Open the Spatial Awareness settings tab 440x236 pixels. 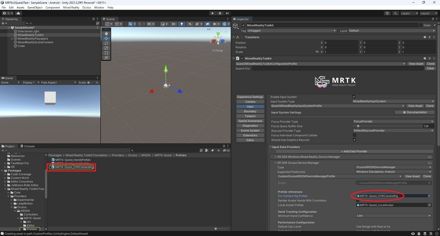point(250,121)
